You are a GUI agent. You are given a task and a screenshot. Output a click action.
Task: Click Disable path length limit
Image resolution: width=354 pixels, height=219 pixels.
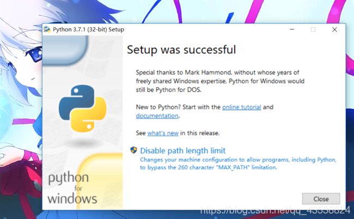click(182, 151)
